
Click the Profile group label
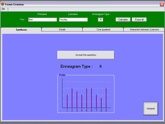(x=62, y=75)
